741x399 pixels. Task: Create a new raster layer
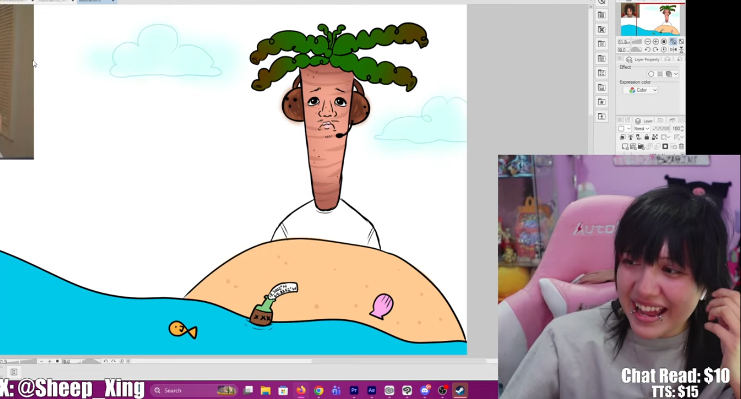[x=625, y=147]
